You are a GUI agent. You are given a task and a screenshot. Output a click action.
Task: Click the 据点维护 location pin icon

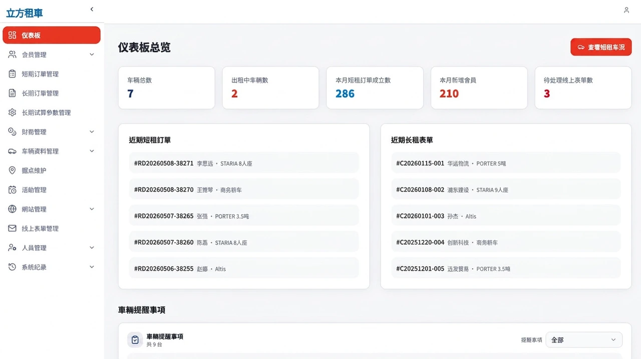[13, 170]
